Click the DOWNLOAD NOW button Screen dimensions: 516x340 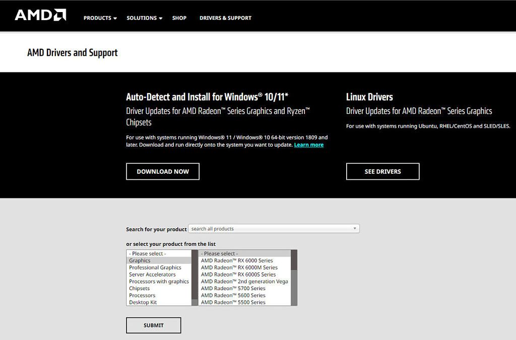click(x=162, y=171)
